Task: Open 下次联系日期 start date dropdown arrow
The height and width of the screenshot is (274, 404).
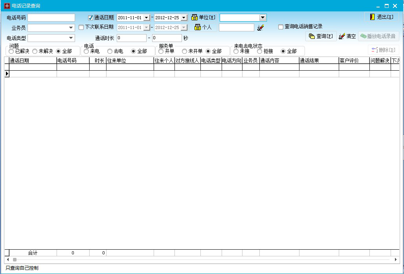Action: click(147, 27)
